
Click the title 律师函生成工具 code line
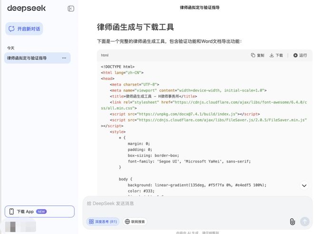[x=153, y=96]
